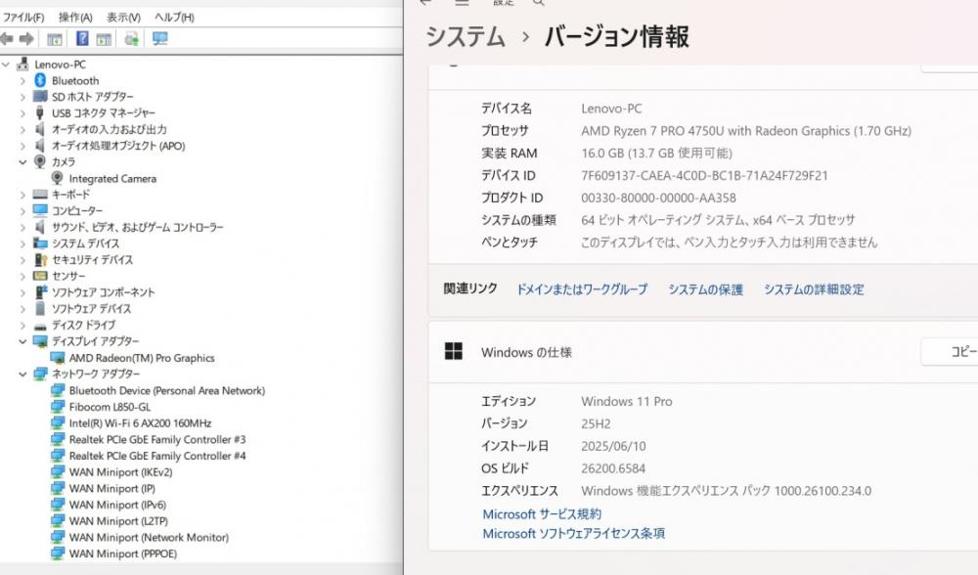Viewport: 978px width, 575px height.
Task: Open システムの詳細設定 link
Action: (x=814, y=289)
